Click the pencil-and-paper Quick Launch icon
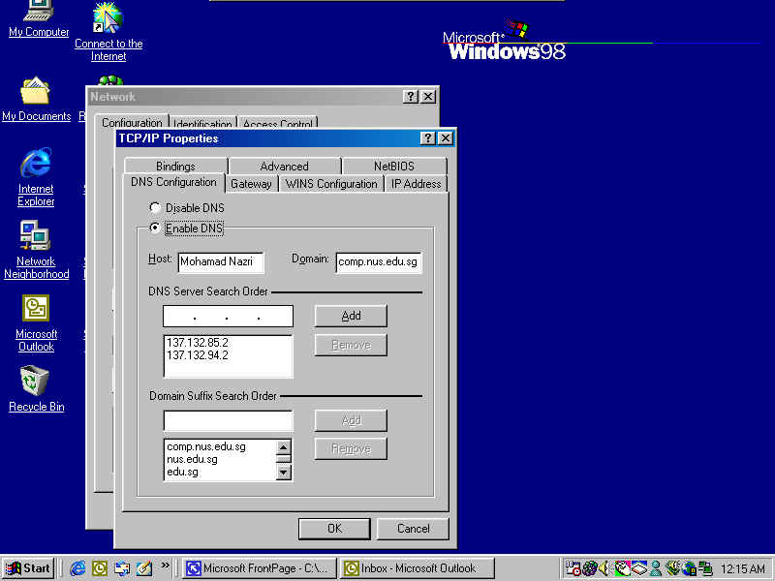Image resolution: width=775 pixels, height=581 pixels. pyautogui.click(x=144, y=568)
